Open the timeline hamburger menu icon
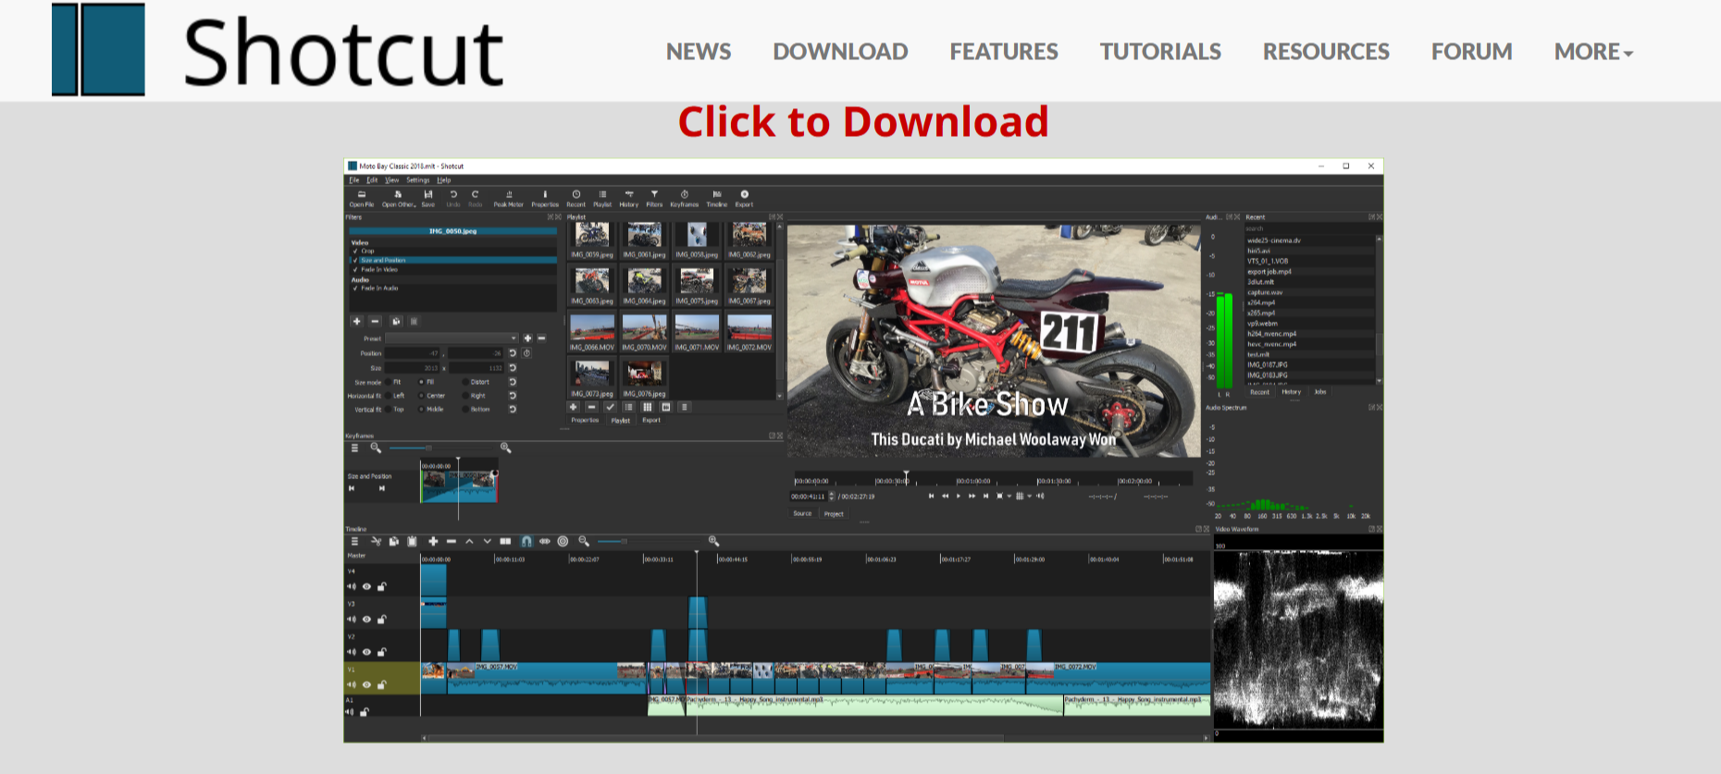This screenshot has height=774, width=1721. point(354,541)
